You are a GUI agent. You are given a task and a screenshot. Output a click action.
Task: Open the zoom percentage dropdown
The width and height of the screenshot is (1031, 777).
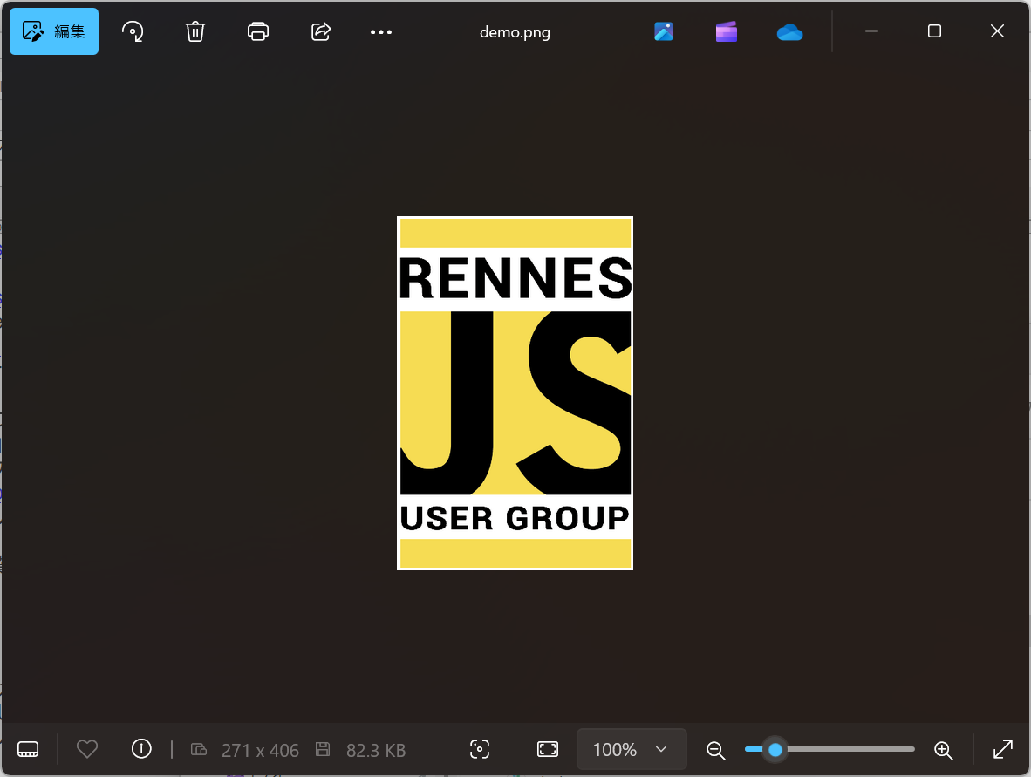(631, 749)
